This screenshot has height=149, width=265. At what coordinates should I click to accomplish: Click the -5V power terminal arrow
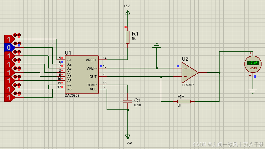tap(128, 137)
